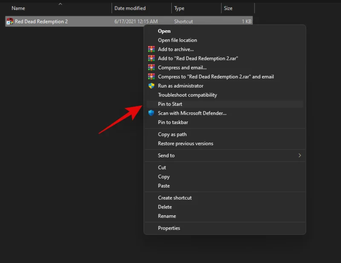341x263 pixels.
Task: Click the compress to rar and email icon
Action: (151, 77)
